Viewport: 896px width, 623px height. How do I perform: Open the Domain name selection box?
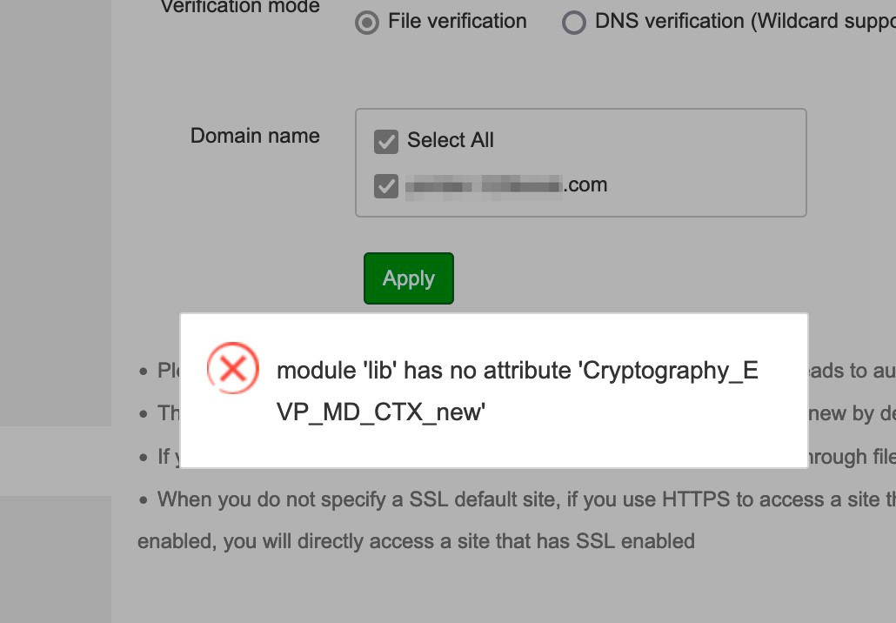580,162
